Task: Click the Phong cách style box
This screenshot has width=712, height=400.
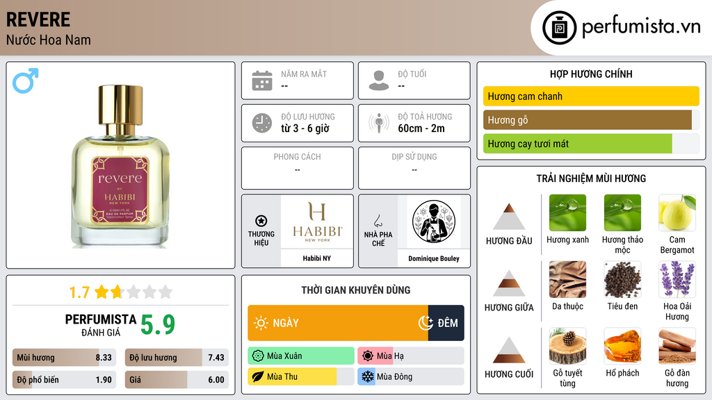Action: pyautogui.click(x=298, y=168)
